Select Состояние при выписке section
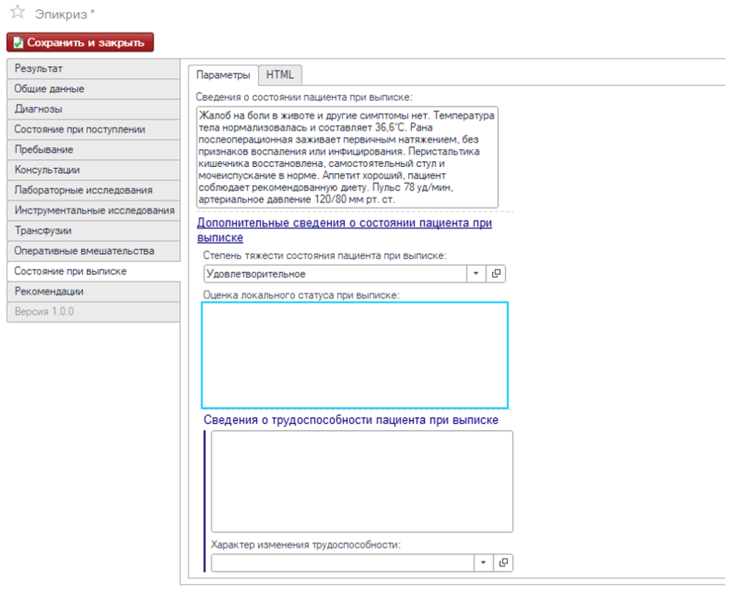This screenshot has height=592, width=753. (93, 271)
